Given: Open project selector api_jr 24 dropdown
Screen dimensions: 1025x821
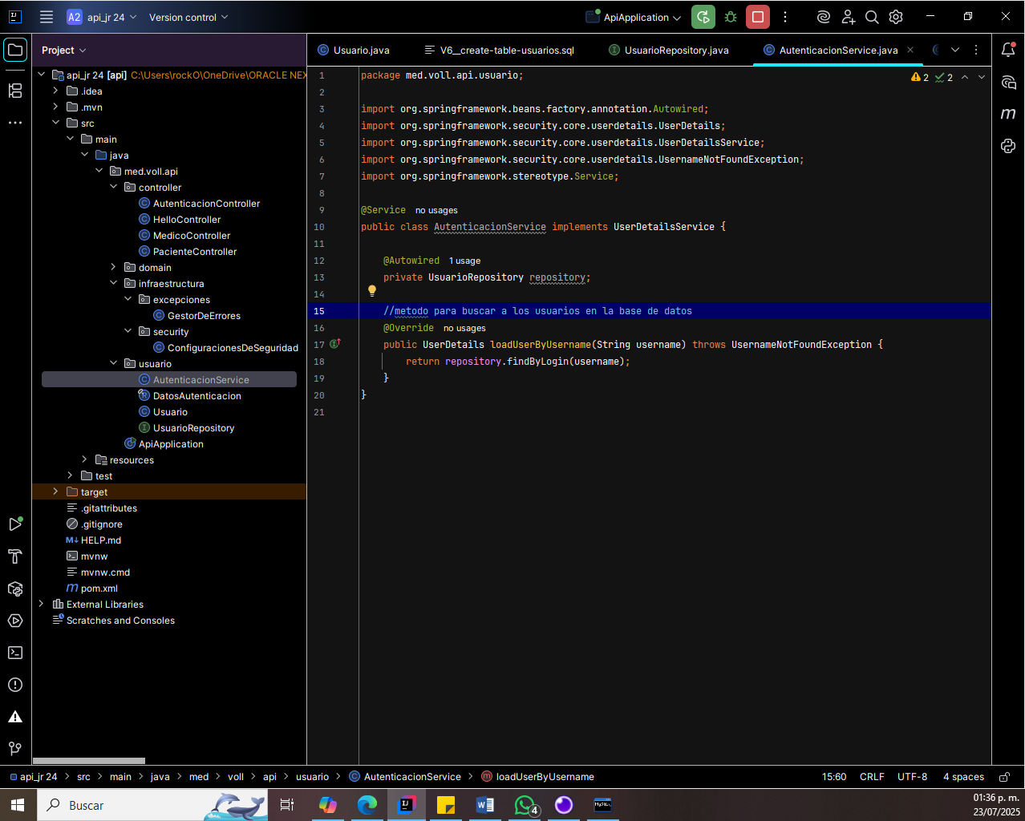Looking at the screenshot, I should [x=102, y=17].
